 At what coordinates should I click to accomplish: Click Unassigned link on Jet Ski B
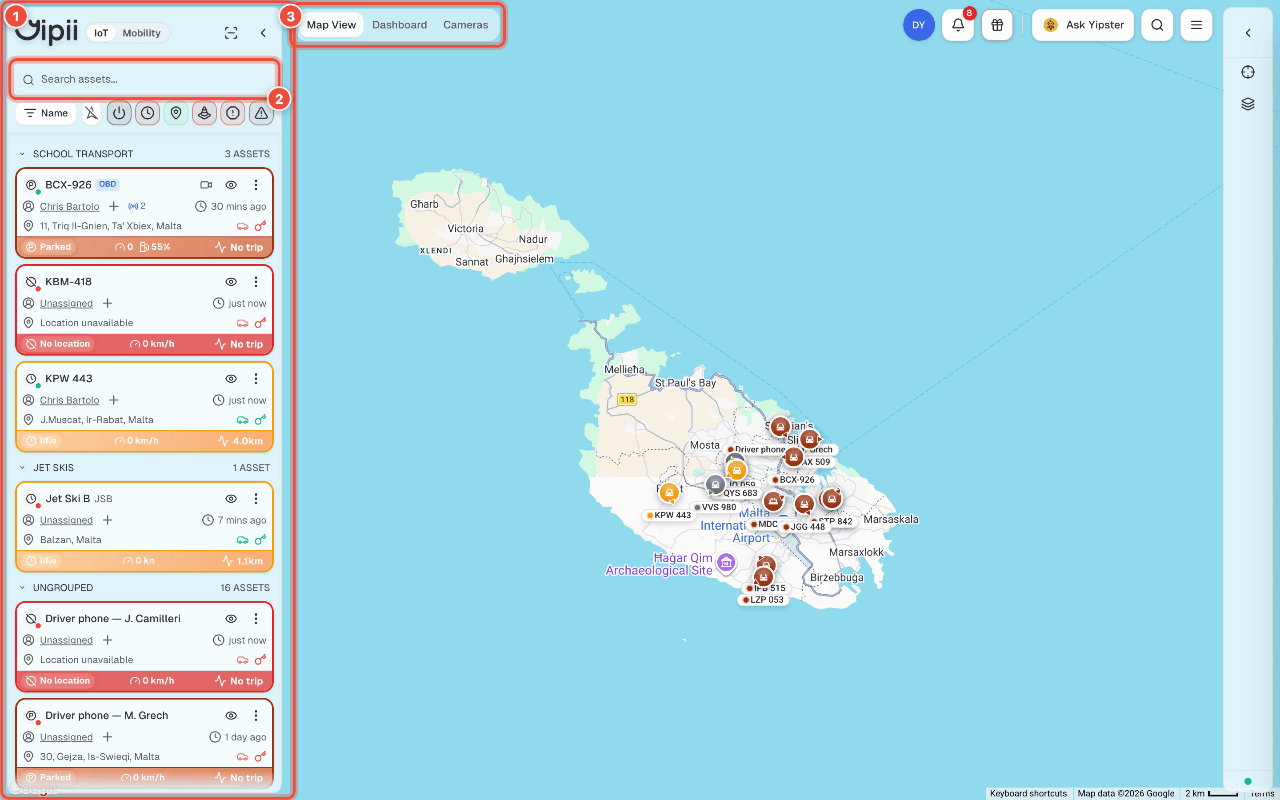[x=66, y=520]
